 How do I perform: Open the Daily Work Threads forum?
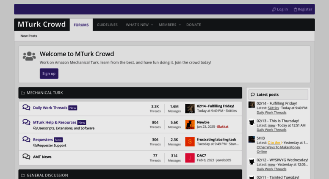click(x=50, y=108)
